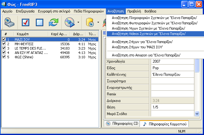
Task: Open the Αρχείο menu
Action: click(7, 11)
